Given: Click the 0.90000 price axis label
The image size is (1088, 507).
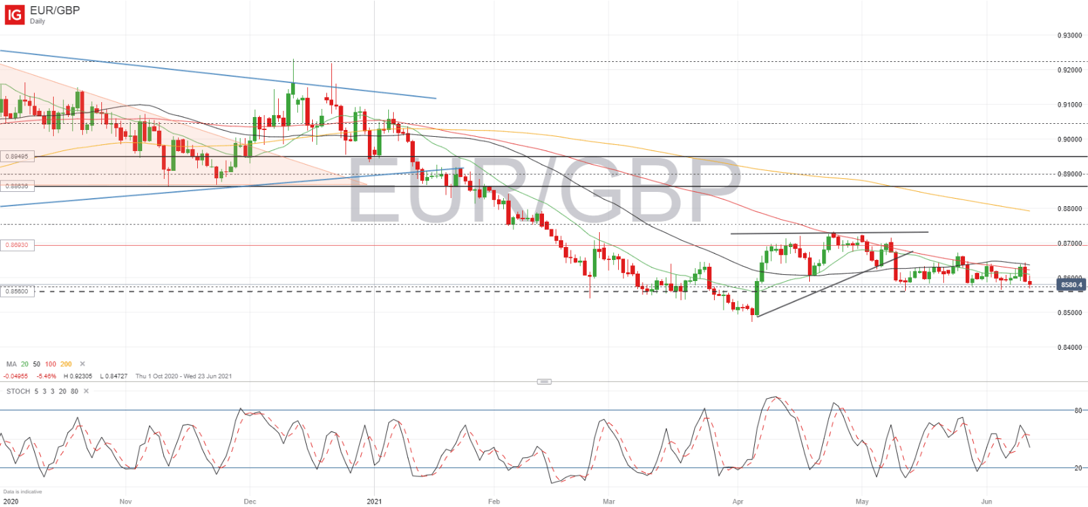Looking at the screenshot, I should (1070, 140).
